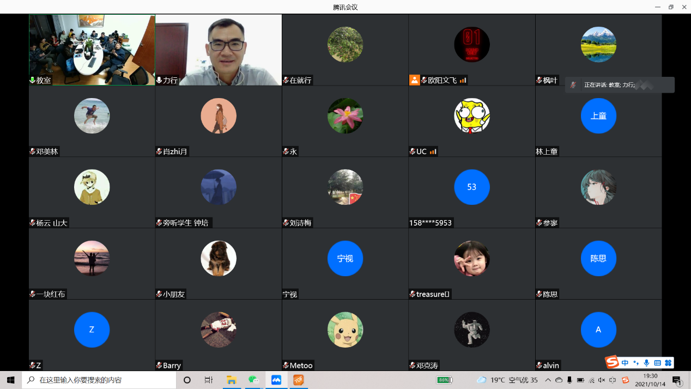Select the 力行 video tile
The image size is (691, 389).
[x=219, y=50]
